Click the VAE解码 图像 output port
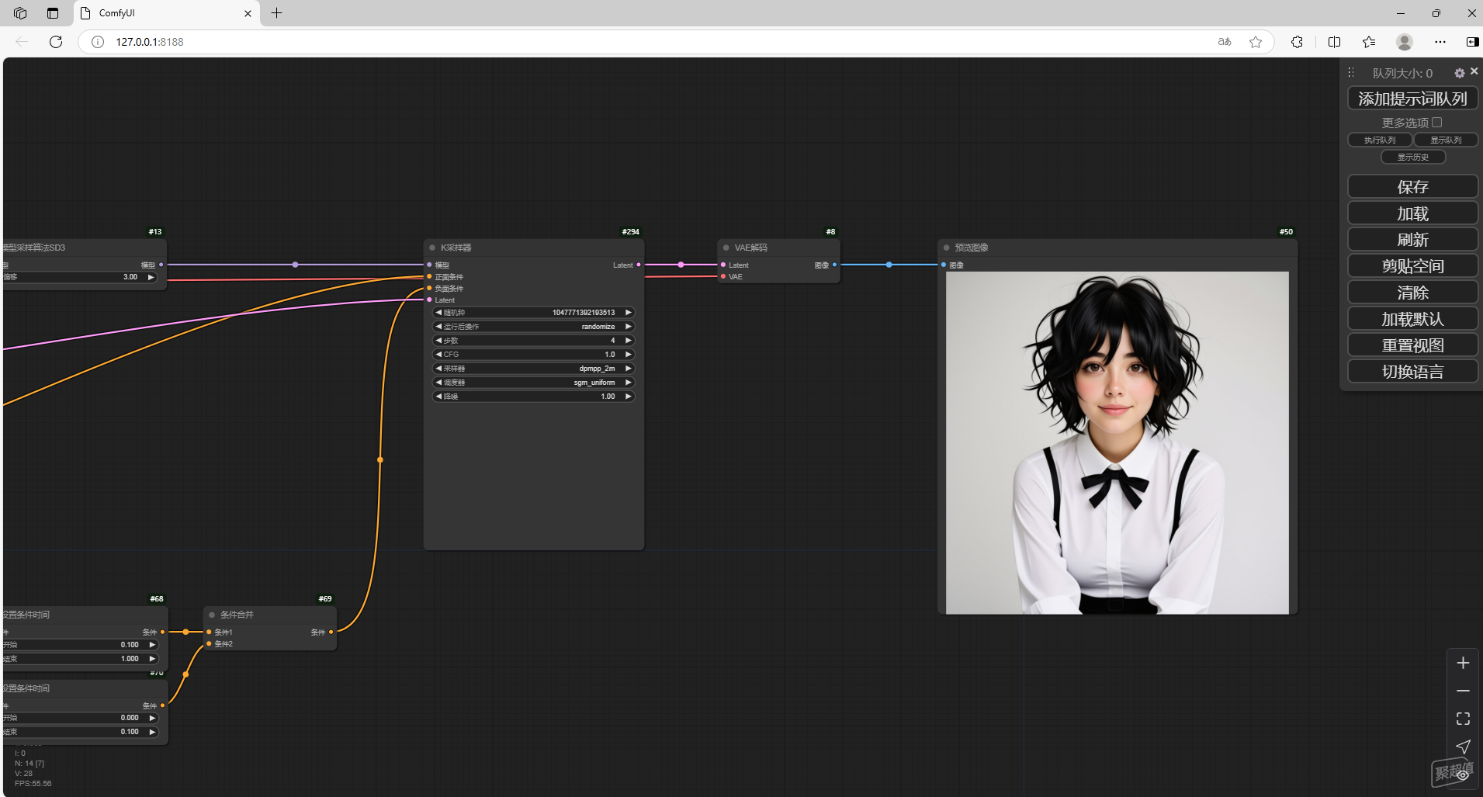This screenshot has width=1483, height=797. point(834,265)
